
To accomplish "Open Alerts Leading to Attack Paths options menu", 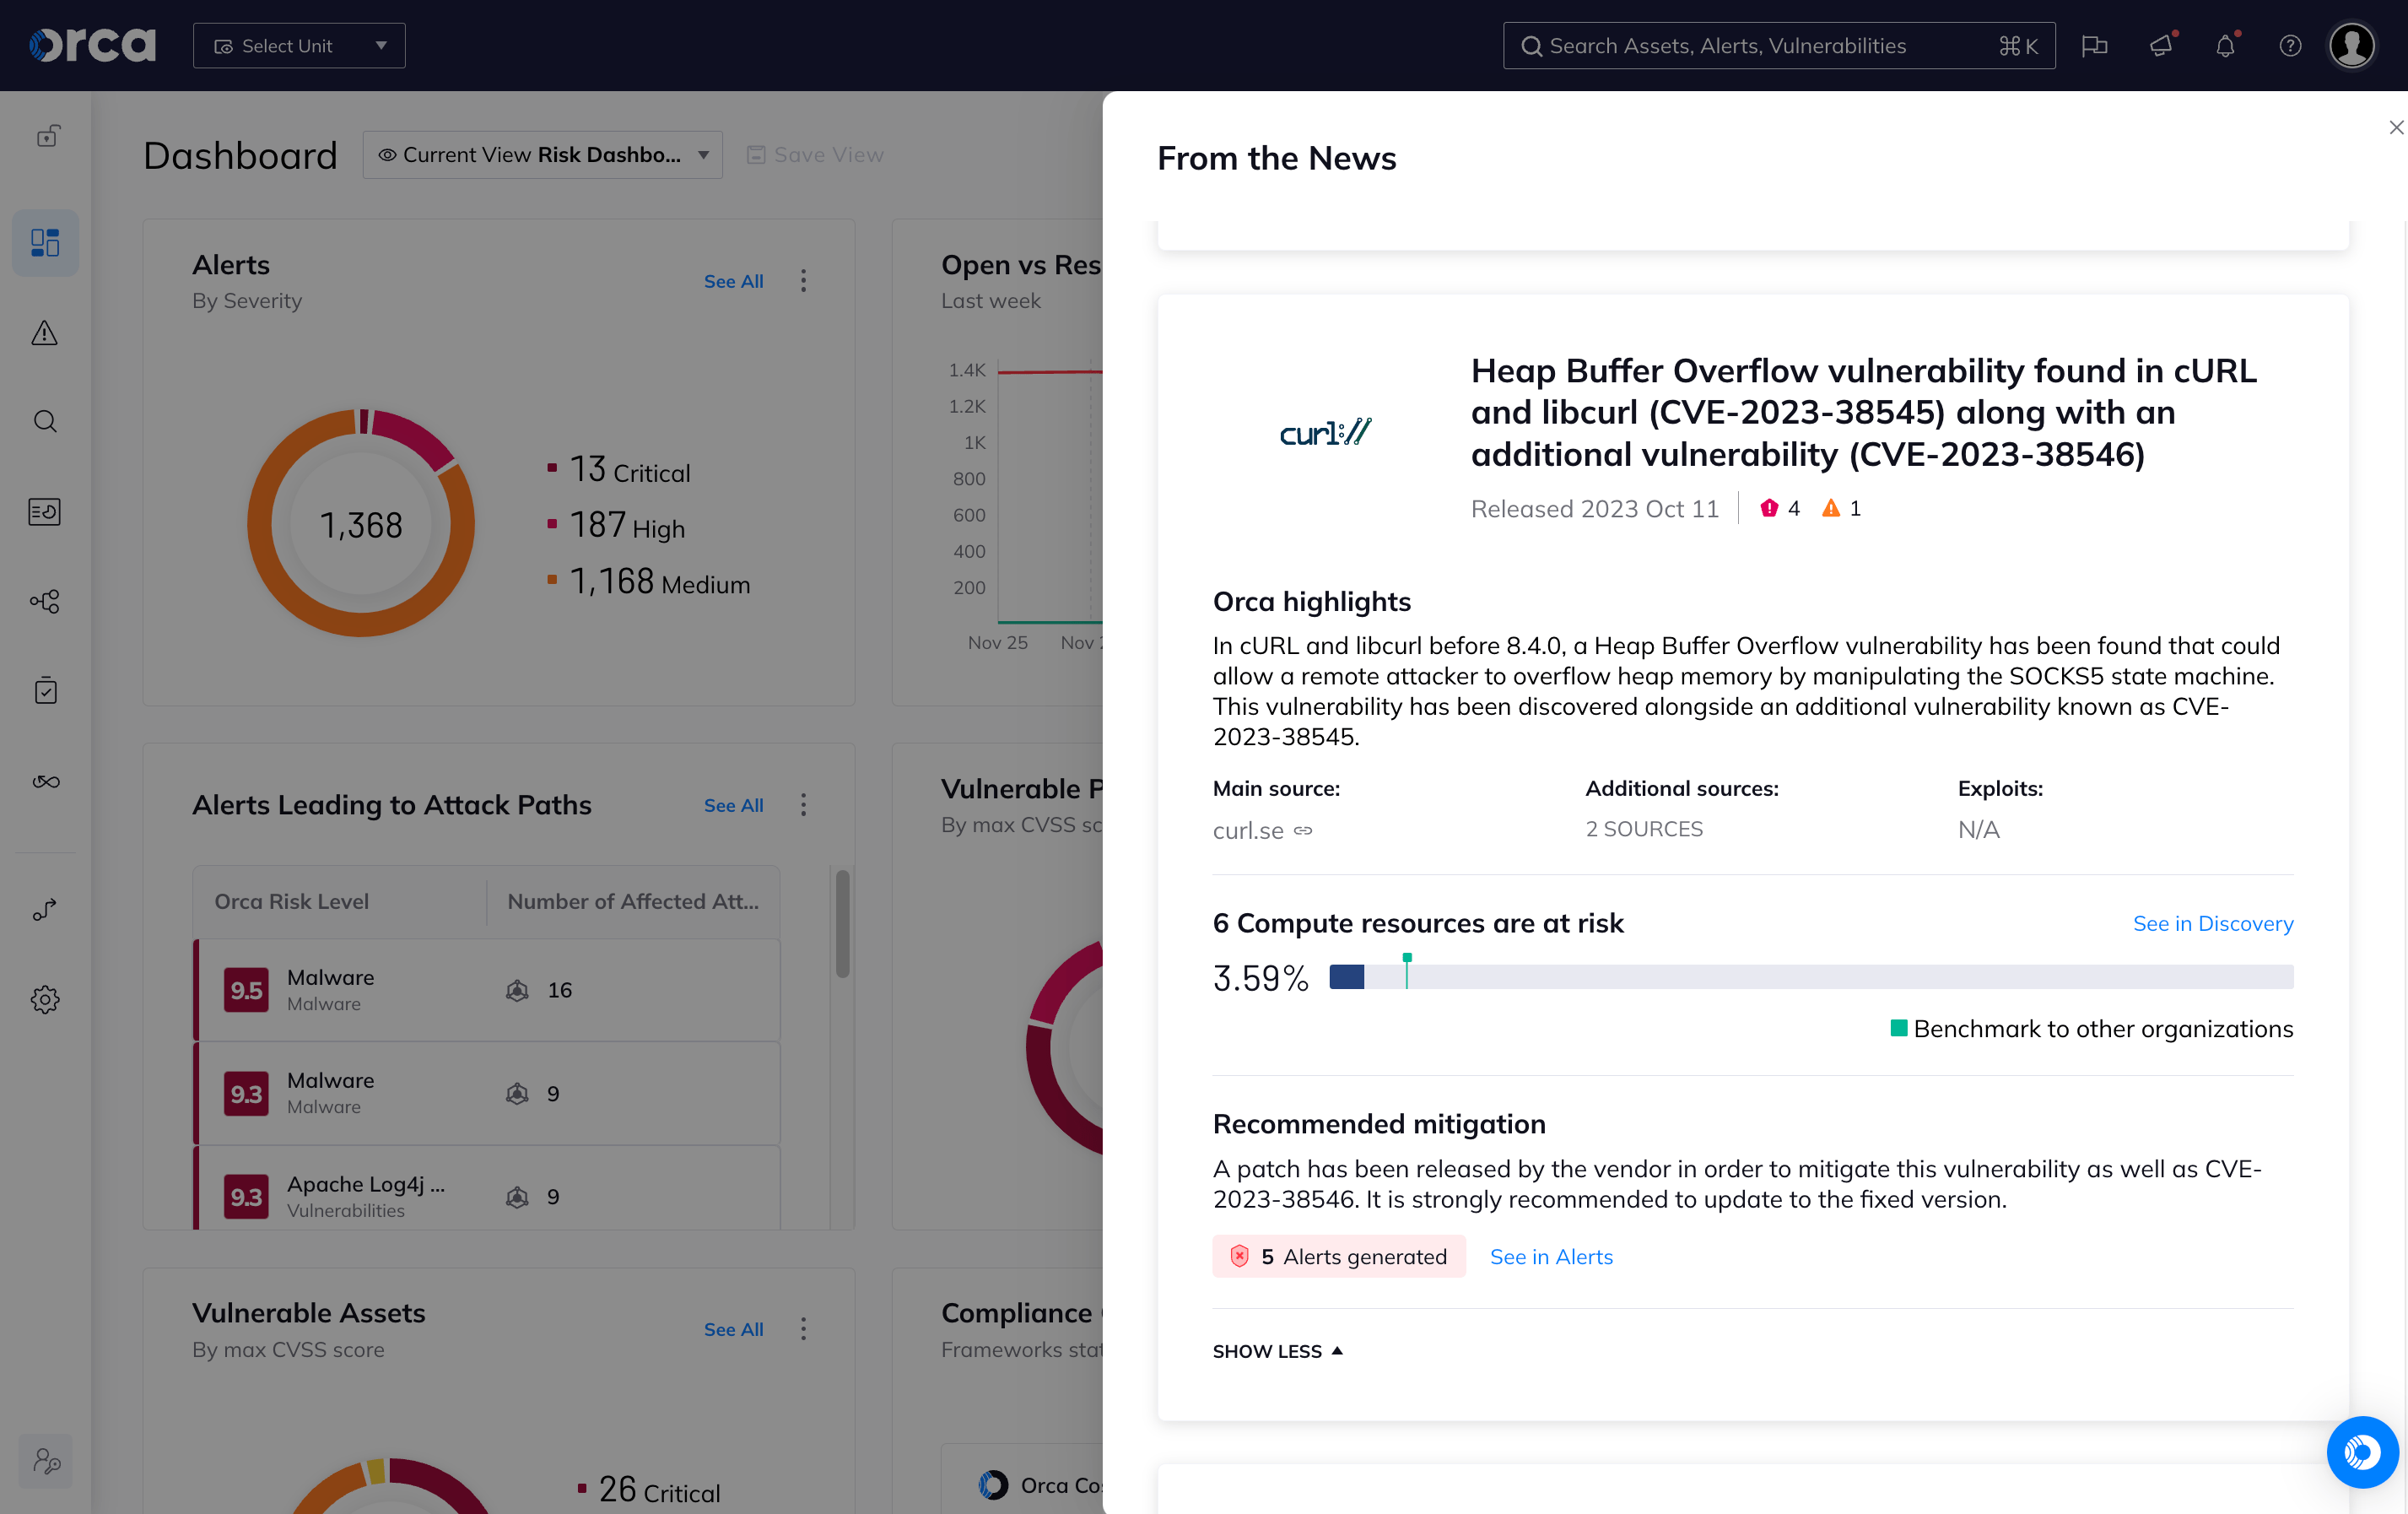I will click(x=803, y=805).
